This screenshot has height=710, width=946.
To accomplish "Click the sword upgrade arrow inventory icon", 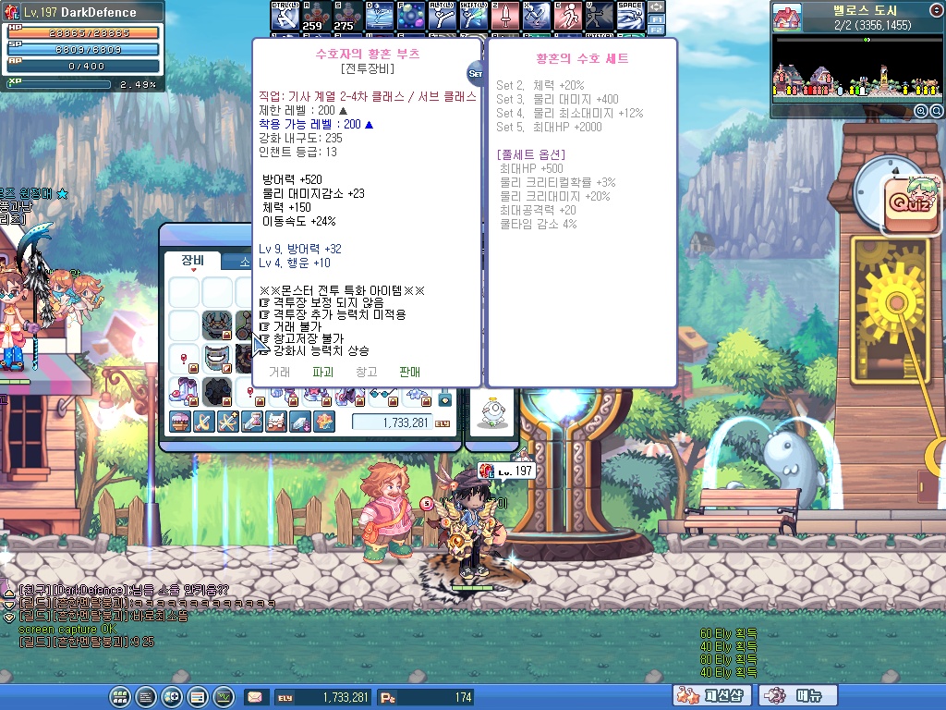I will (x=228, y=422).
